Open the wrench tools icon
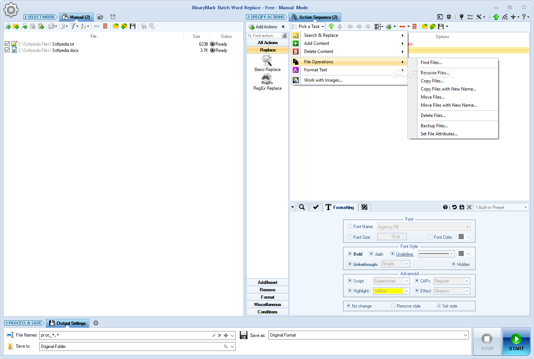 pyautogui.click(x=479, y=17)
